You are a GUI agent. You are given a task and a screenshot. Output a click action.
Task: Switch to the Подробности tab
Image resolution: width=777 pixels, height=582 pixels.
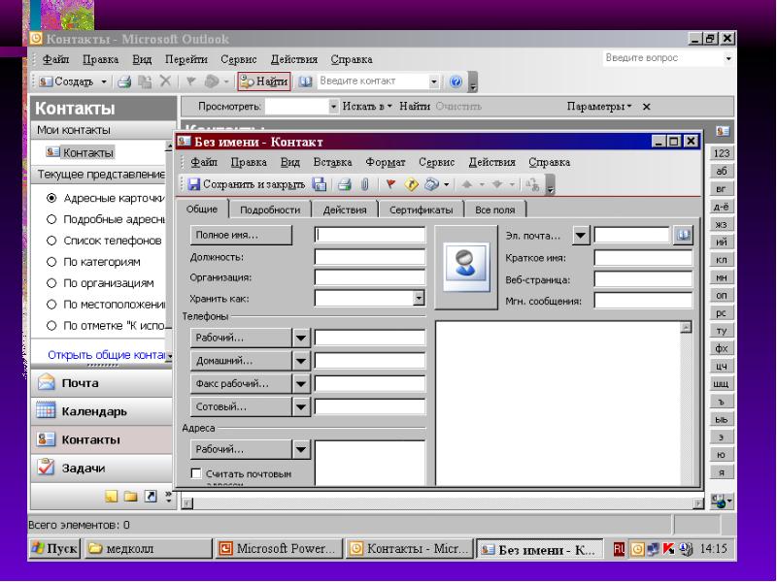coord(270,210)
